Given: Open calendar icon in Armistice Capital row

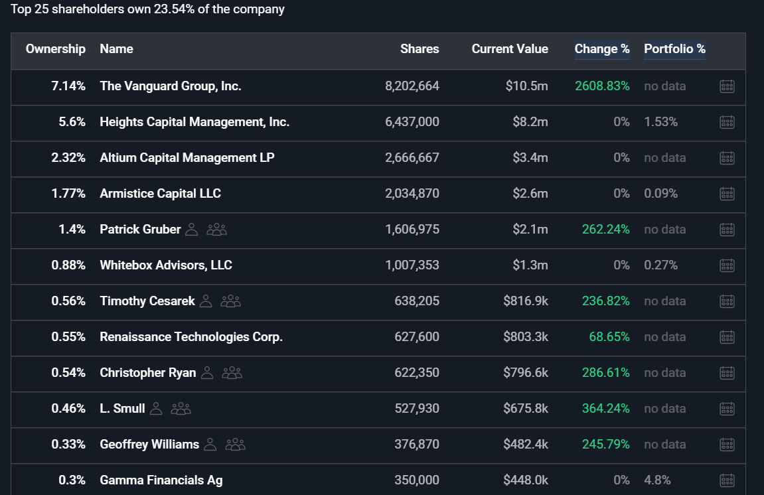Looking at the screenshot, I should (x=727, y=194).
